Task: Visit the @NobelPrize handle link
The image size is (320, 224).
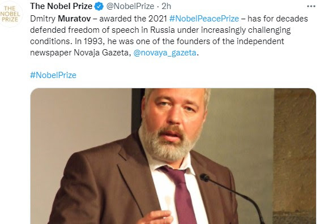Action: click(x=130, y=6)
